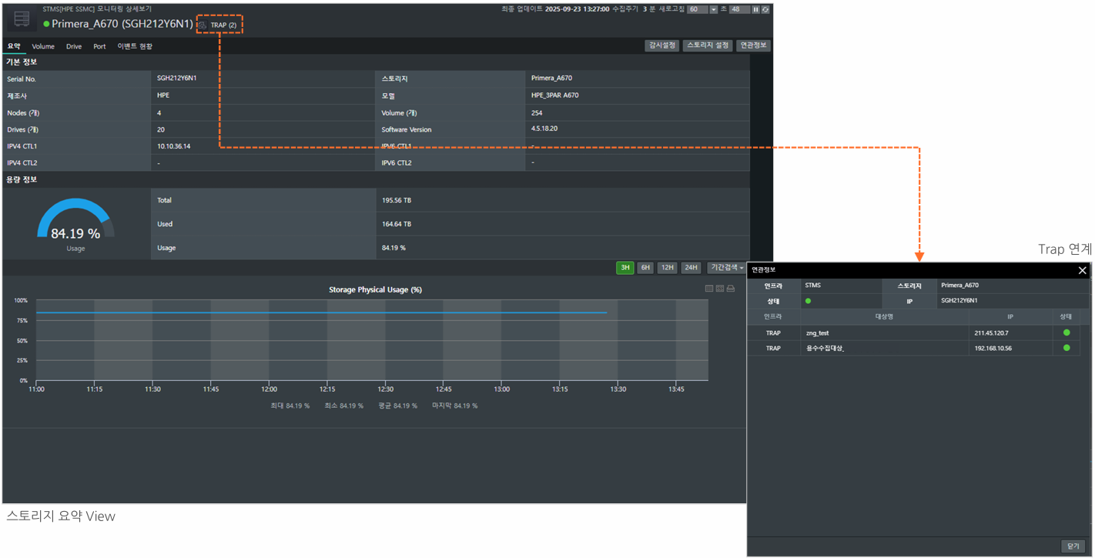Open the 이벤트 현황 tab
Screen dimensions: 1095x558
tap(135, 46)
